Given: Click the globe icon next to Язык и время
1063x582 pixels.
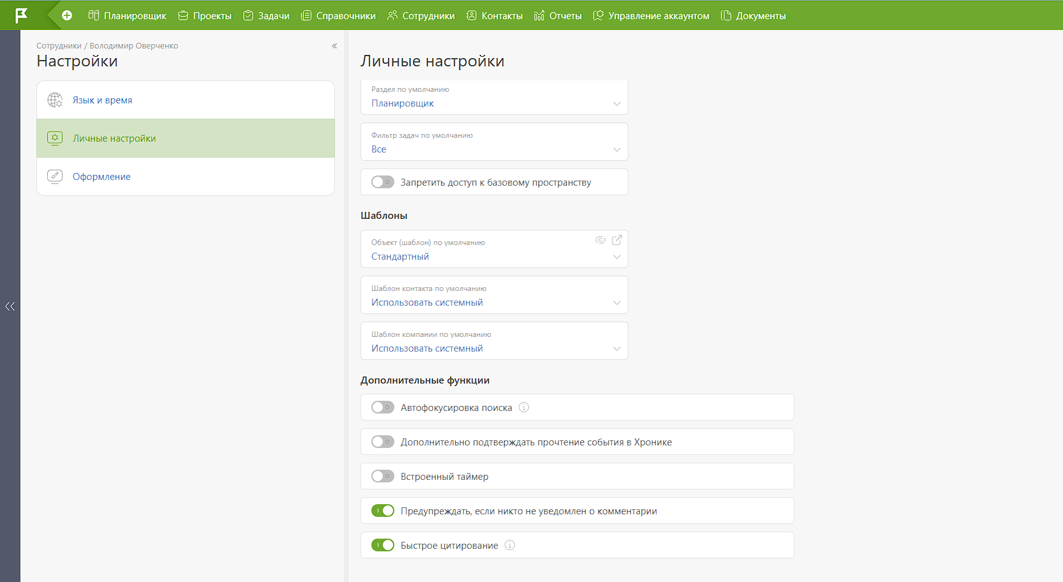Looking at the screenshot, I should pos(55,100).
